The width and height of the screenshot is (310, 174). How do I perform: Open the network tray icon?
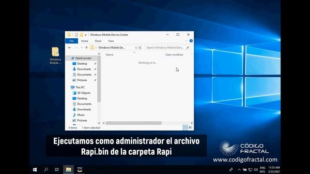point(250,170)
